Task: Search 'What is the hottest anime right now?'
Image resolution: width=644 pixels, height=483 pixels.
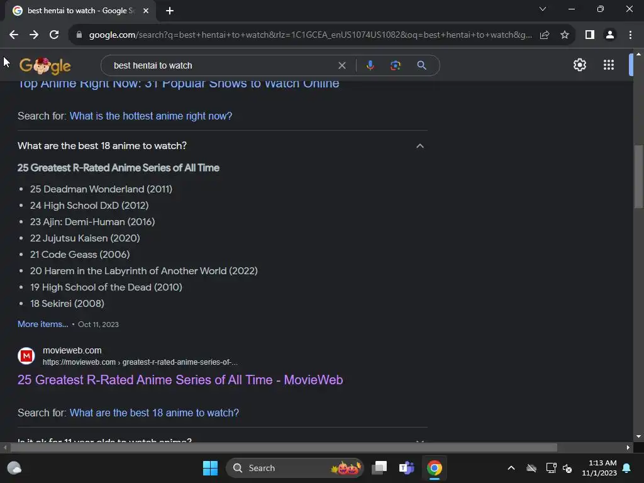Action: click(151, 116)
